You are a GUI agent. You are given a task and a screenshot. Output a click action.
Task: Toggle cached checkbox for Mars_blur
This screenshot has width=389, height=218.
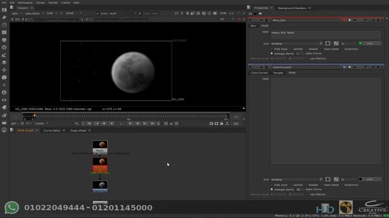291,49
